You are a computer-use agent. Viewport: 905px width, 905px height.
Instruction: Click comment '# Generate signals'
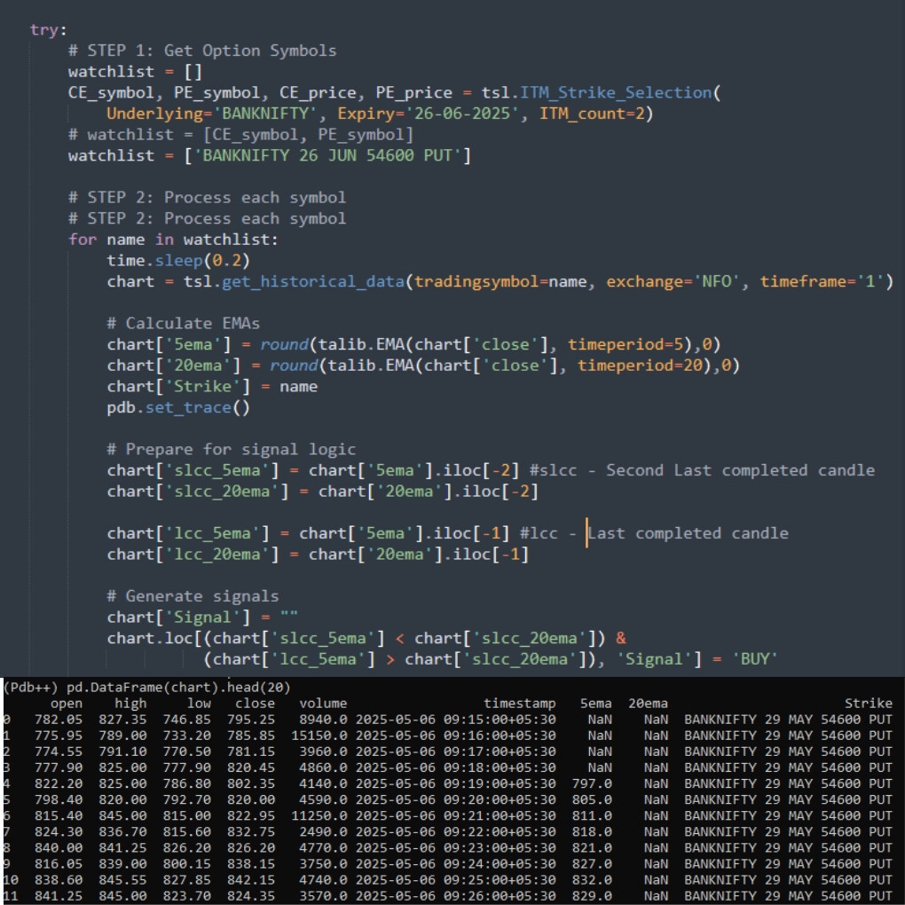(x=193, y=596)
